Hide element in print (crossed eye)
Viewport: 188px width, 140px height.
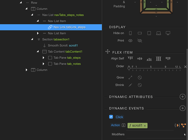[140, 41]
